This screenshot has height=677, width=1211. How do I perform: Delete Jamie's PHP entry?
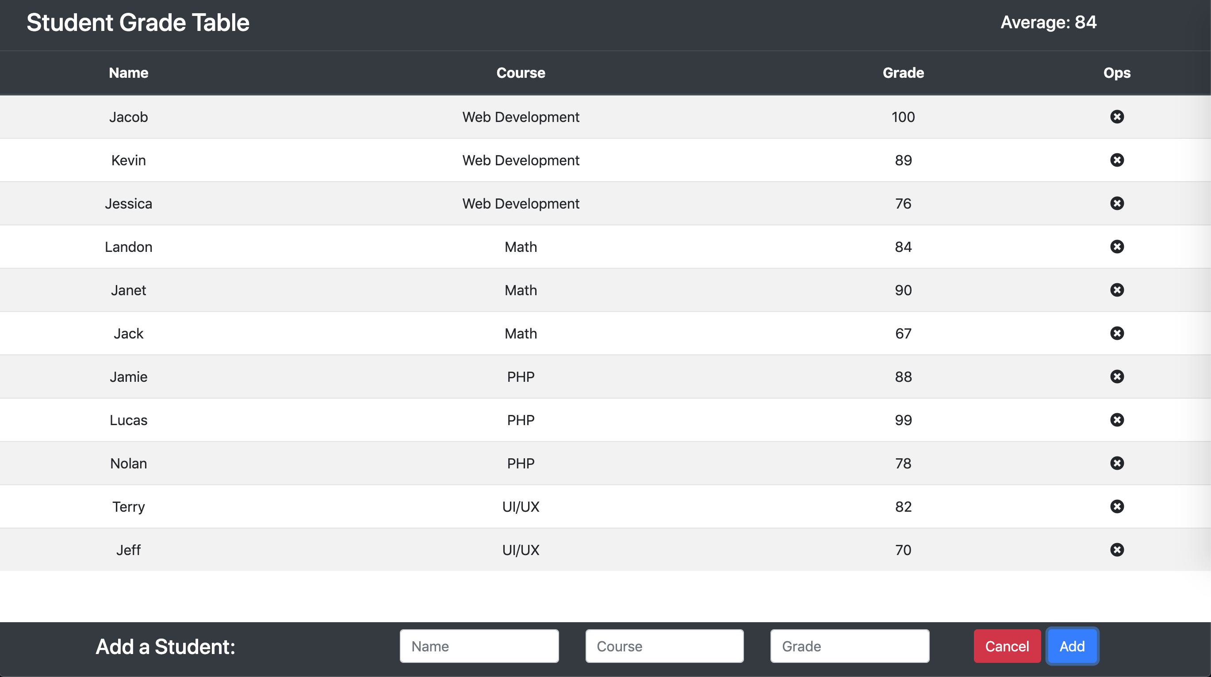1116,377
